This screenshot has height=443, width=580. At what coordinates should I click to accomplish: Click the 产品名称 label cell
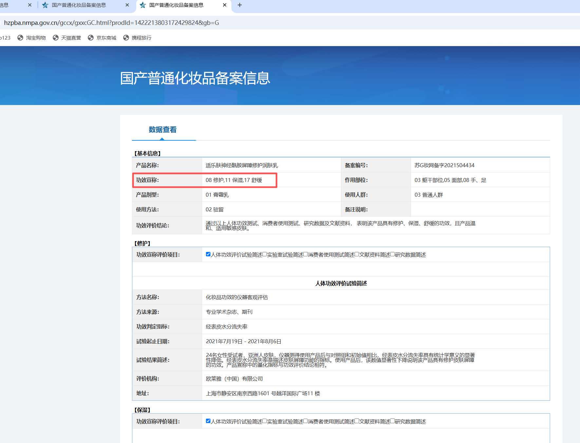[x=167, y=165]
